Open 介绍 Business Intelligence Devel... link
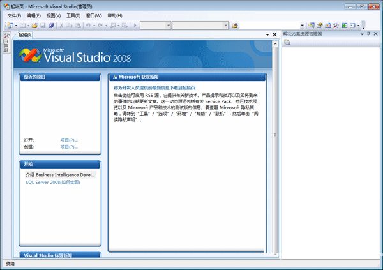Screen dimensions: 383x270 tap(61, 175)
